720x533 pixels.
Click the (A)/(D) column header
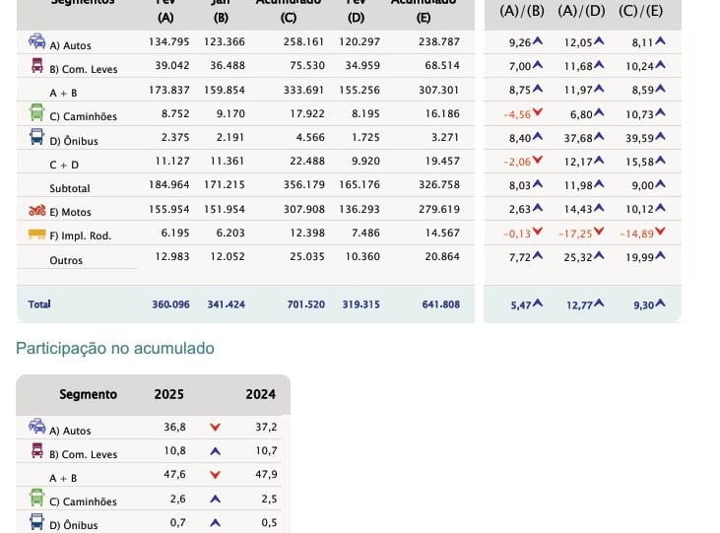(x=582, y=11)
